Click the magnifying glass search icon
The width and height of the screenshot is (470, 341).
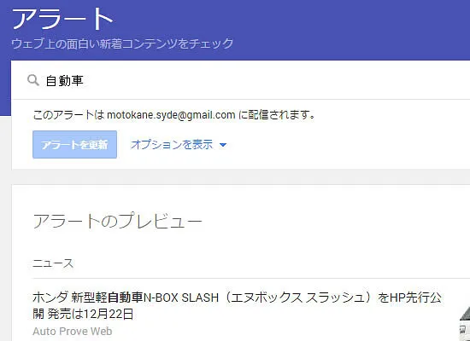[33, 80]
